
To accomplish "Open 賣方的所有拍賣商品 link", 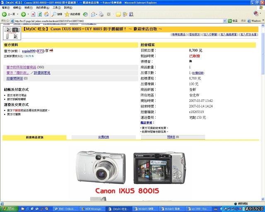I will pos(21,67).
